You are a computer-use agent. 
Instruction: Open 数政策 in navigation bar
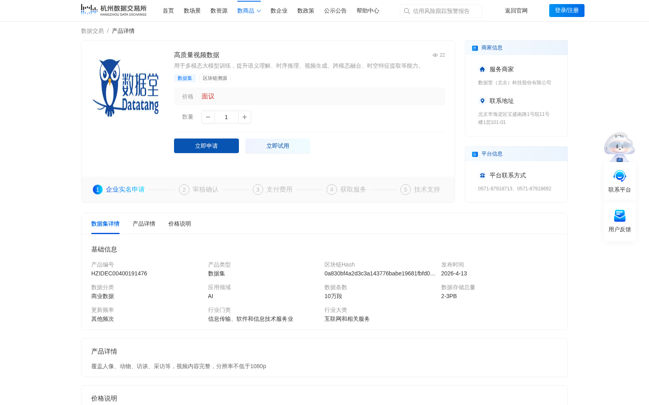pos(306,11)
